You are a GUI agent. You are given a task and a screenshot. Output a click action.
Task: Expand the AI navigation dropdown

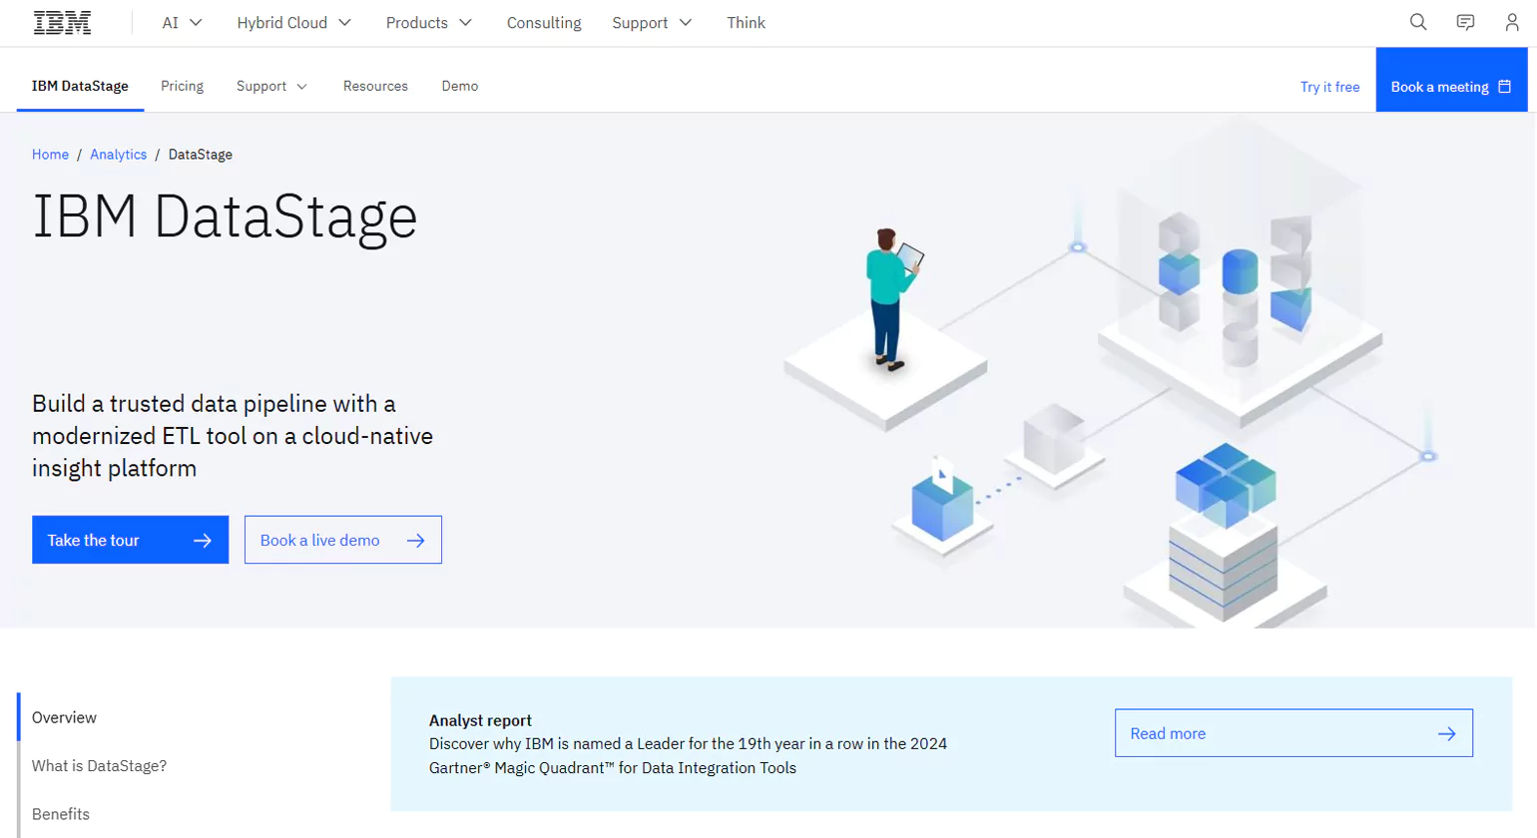[x=181, y=22]
